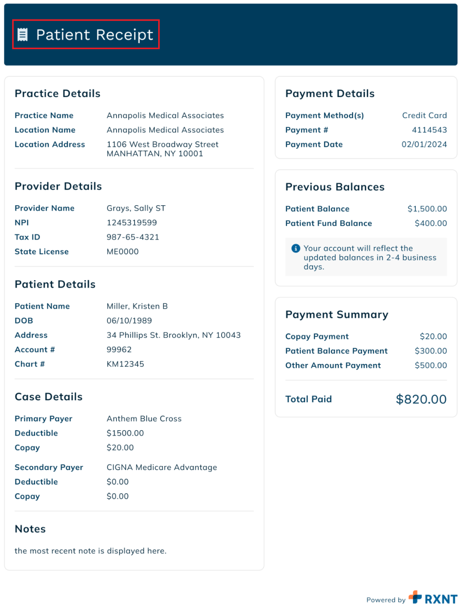Viewport: 461px width, 610px height.
Task: Click the blue info icon in balance notice
Action: (x=296, y=248)
